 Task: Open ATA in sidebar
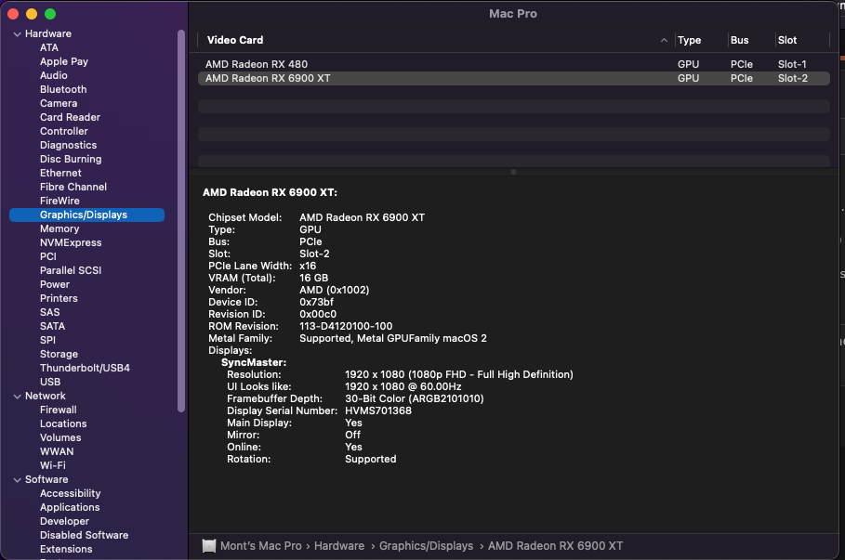[49, 47]
